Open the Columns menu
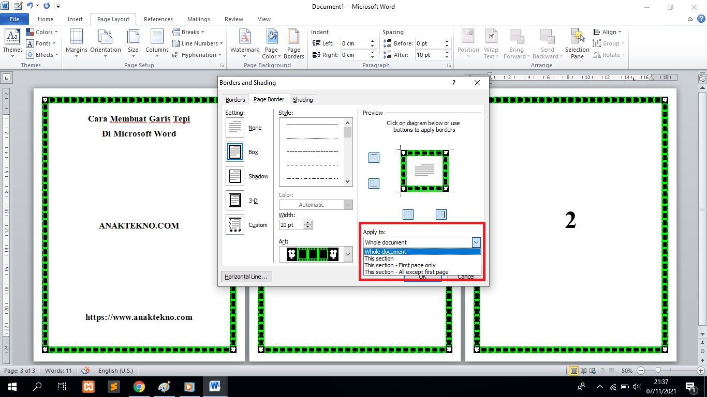 [x=157, y=43]
